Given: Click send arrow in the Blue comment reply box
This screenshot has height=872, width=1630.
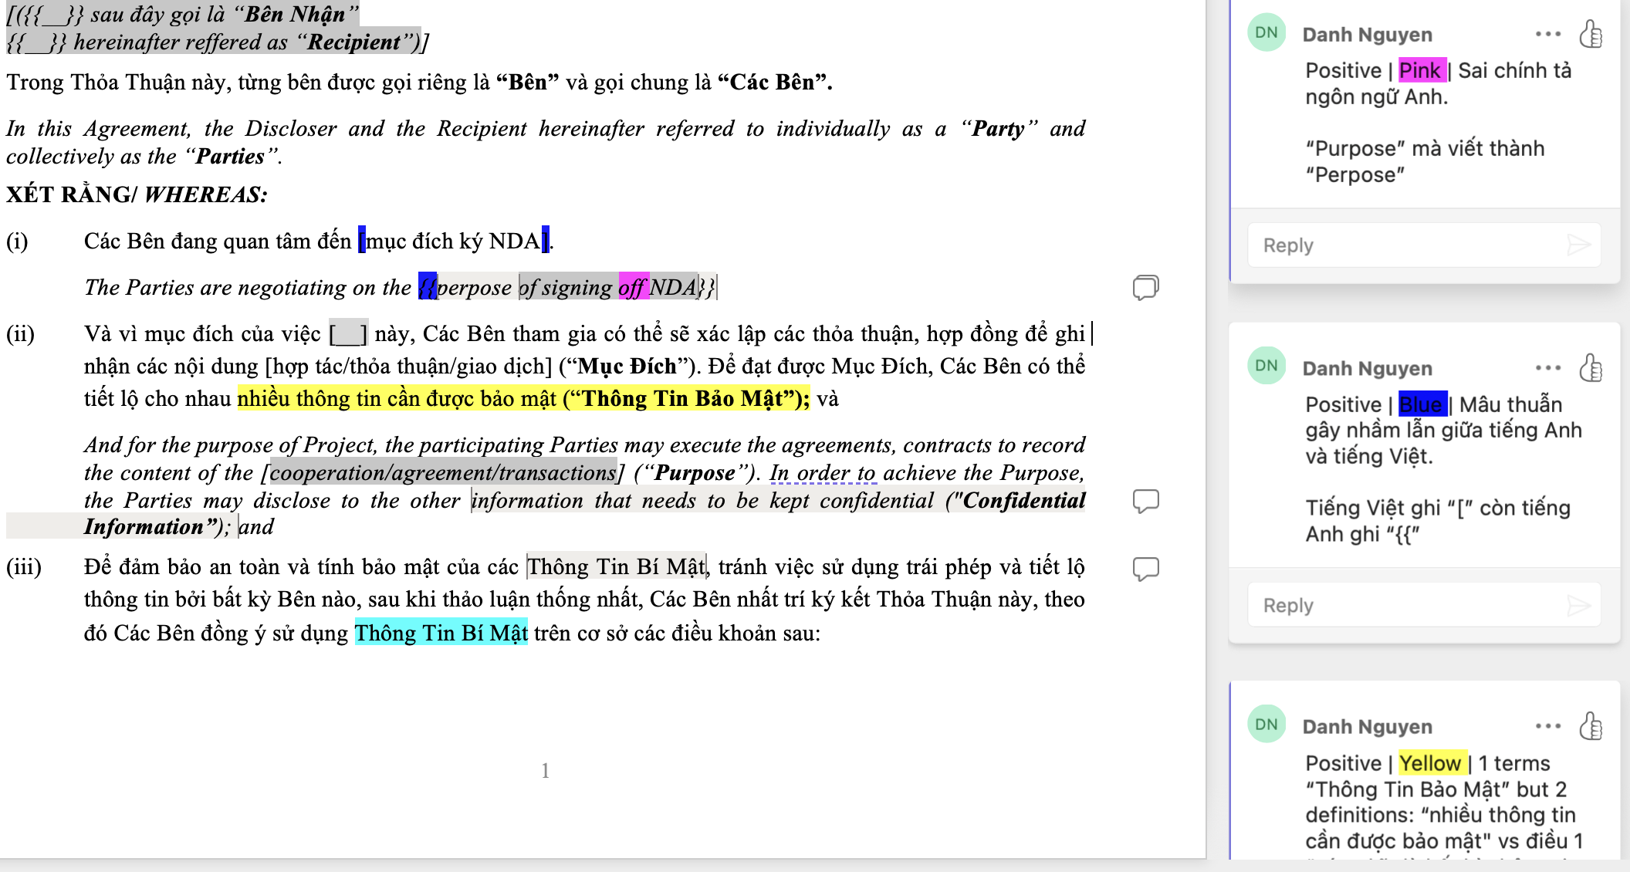Looking at the screenshot, I should click(1578, 606).
